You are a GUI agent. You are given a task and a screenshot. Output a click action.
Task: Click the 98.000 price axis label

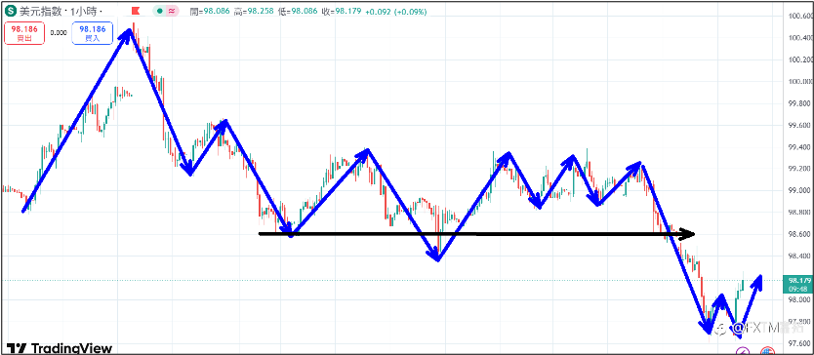(799, 300)
